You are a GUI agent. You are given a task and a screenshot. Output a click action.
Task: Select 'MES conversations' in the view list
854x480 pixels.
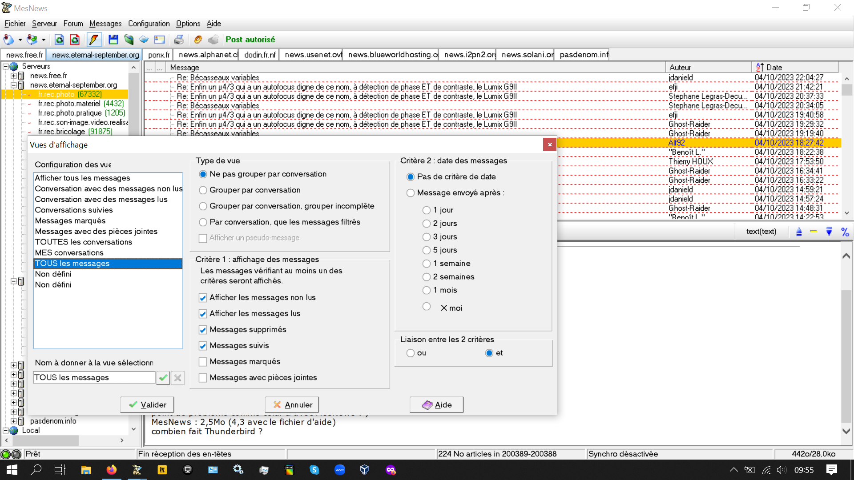click(108, 253)
